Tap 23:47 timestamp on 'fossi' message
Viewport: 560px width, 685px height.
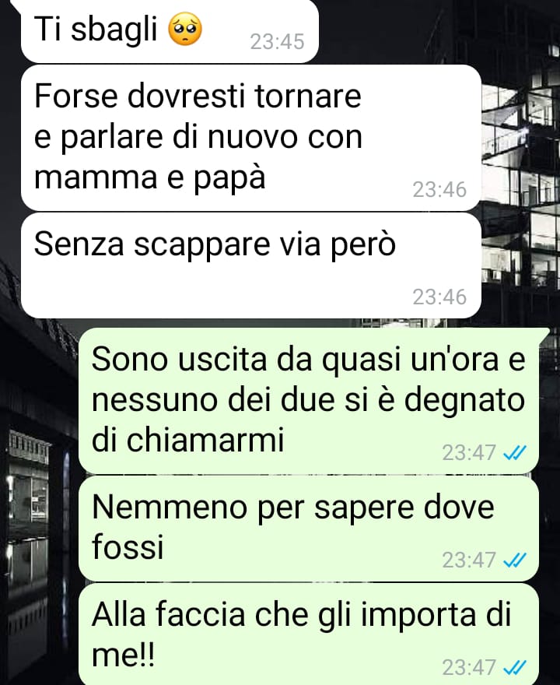[469, 560]
